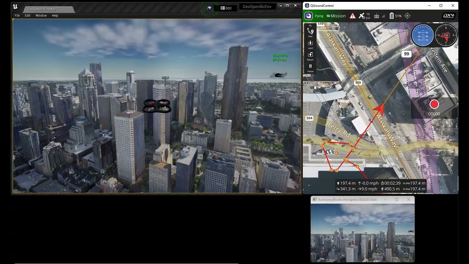Start video recording with red record button
Screen dimensions: 469x264
tap(434, 104)
